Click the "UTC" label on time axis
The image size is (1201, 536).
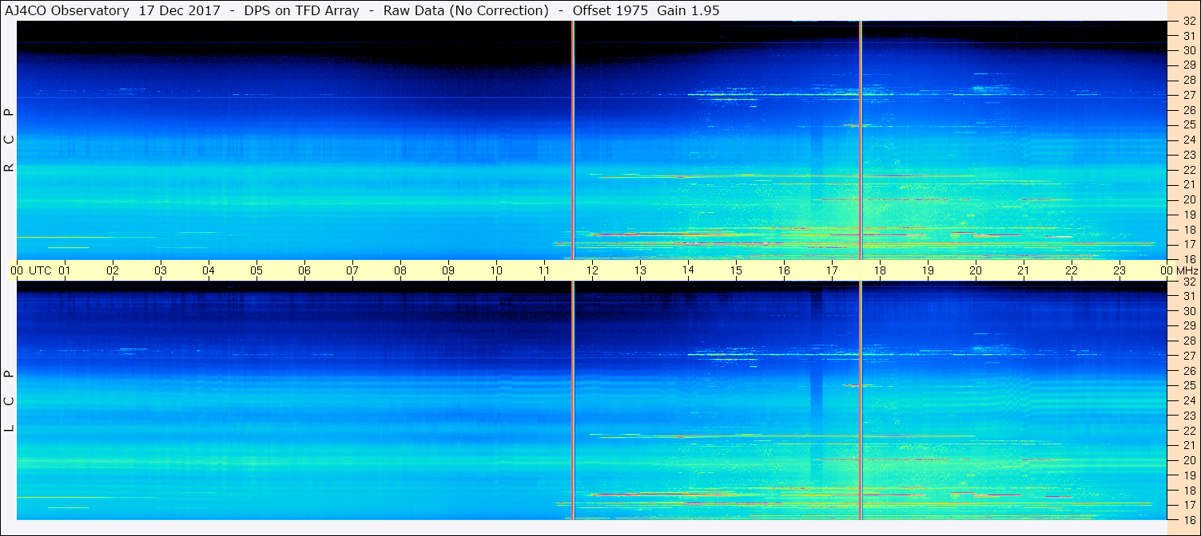pyautogui.click(x=40, y=270)
